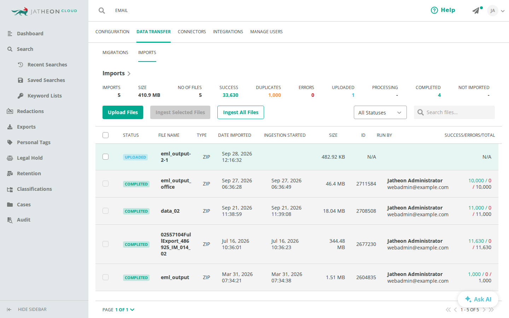The image size is (509, 318).
Task: Check the data_02 row checkbox
Action: (x=105, y=211)
